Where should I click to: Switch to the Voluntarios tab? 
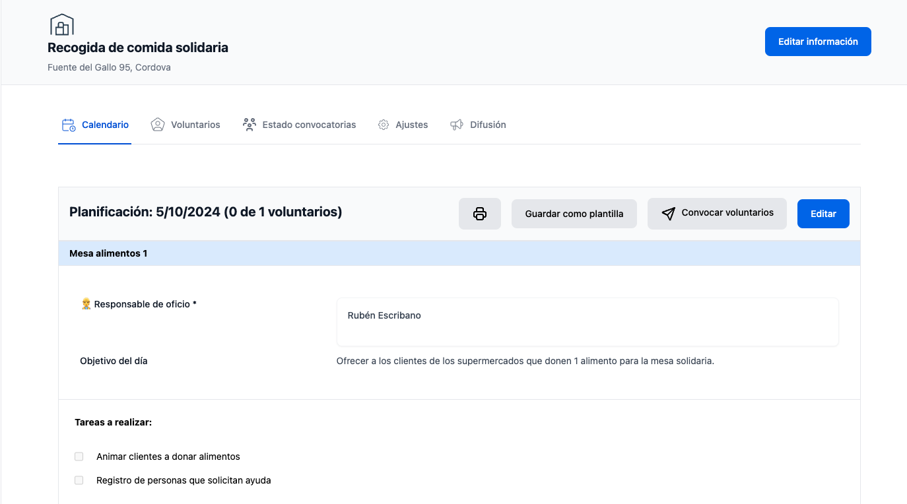tap(185, 125)
